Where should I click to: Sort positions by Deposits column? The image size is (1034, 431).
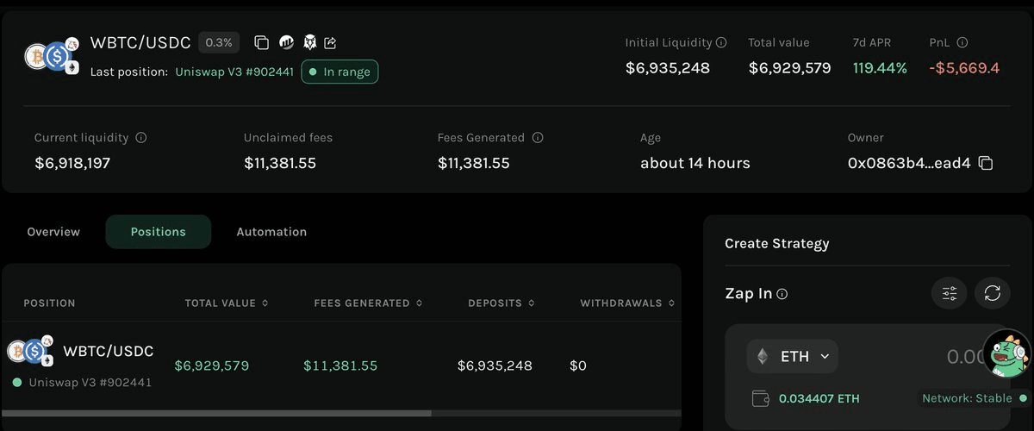(501, 303)
